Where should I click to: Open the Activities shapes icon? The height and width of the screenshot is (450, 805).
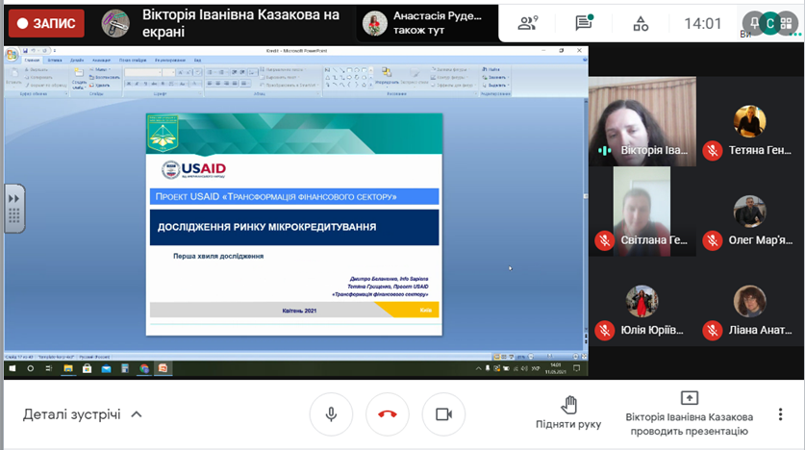[641, 24]
